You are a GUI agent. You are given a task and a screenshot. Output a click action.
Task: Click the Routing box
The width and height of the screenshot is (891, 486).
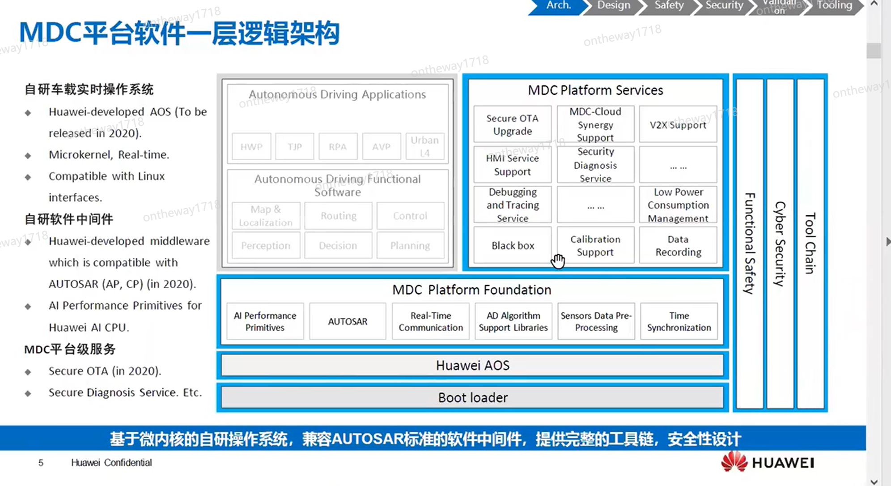coord(338,216)
